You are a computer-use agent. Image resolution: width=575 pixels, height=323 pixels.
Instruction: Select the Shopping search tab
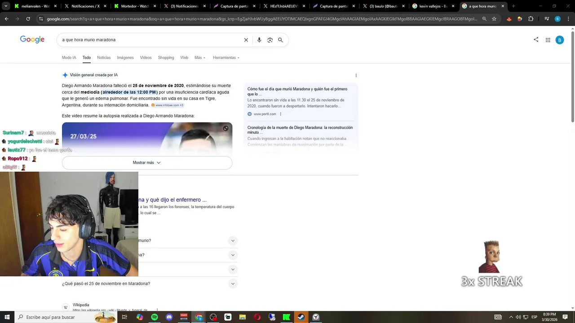coord(166,57)
